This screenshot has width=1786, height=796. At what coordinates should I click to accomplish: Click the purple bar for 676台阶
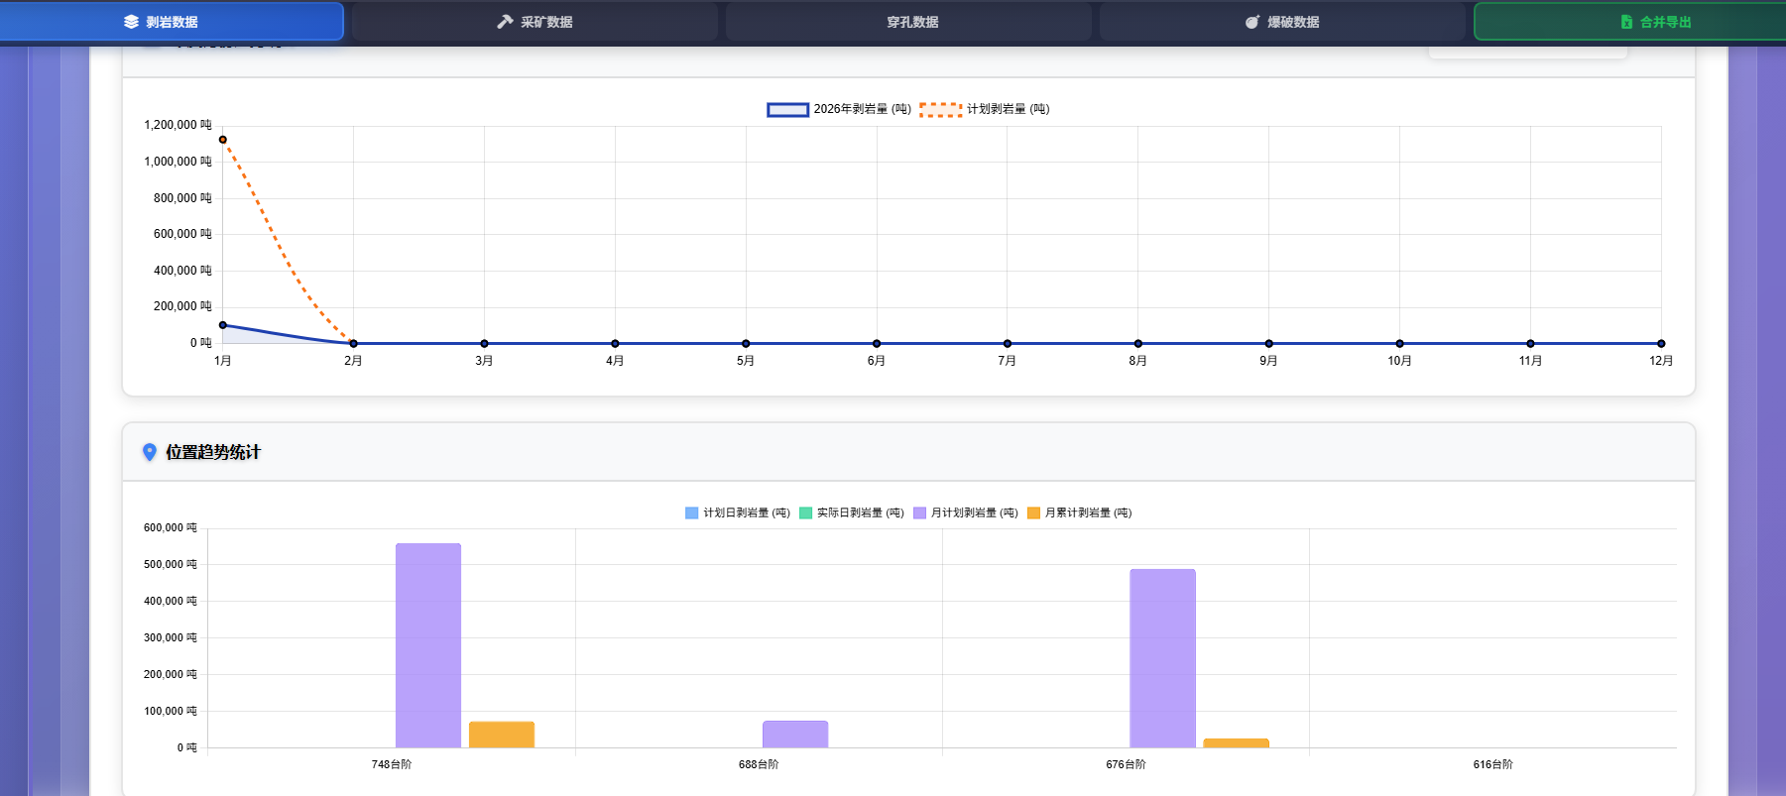1162,657
